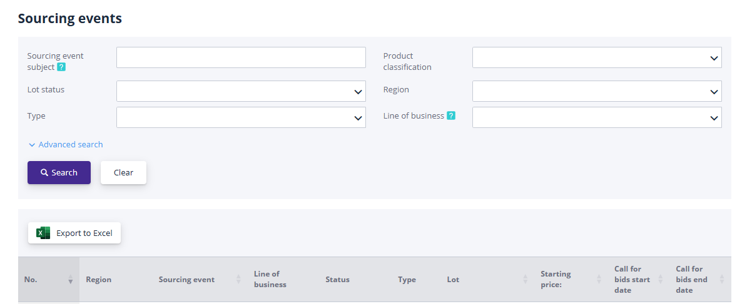Sort by Call for bids end date arrows

click(722, 280)
